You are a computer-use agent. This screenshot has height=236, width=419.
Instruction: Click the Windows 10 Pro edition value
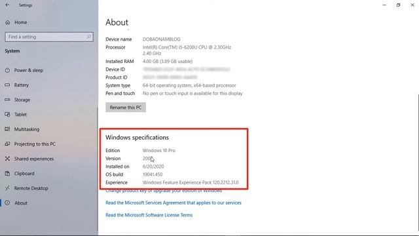(x=158, y=150)
